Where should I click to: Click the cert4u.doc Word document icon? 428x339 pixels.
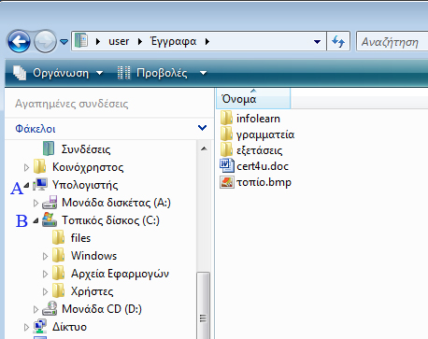click(227, 165)
